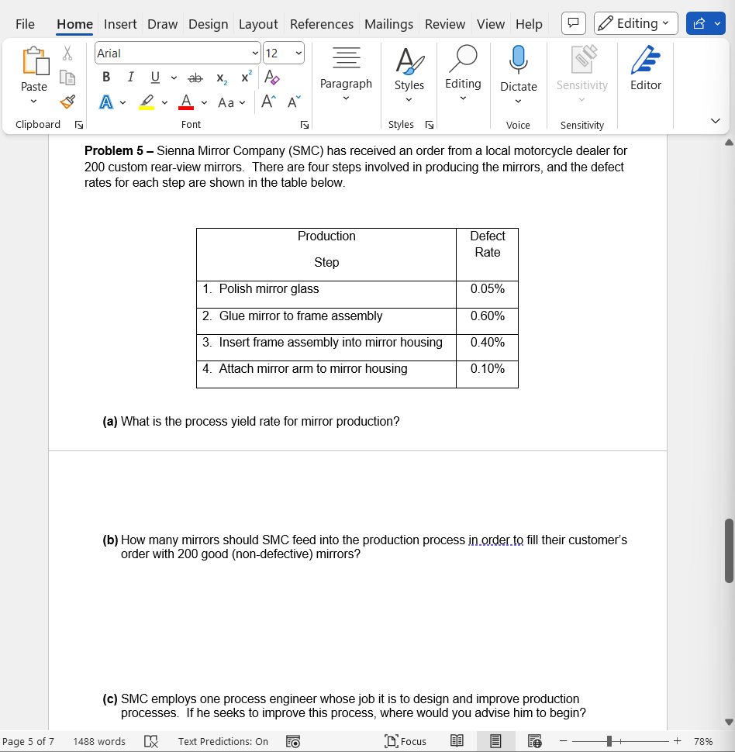Click the 1488 words count
The width and height of the screenshot is (735, 752).
[99, 741]
